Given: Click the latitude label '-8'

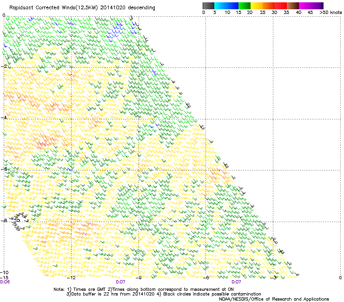Looking at the screenshot, I should coord(4,220).
